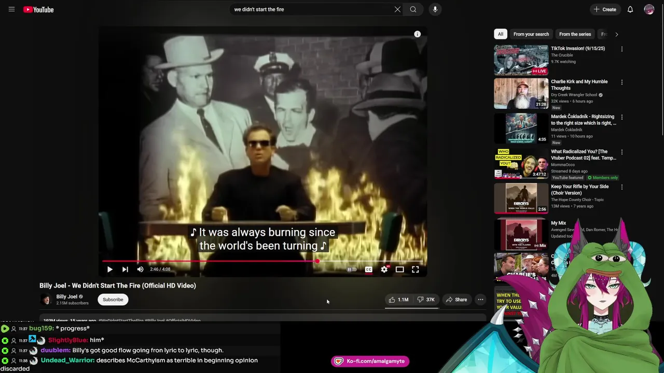The height and width of the screenshot is (373, 664).
Task: Toggle closed captions in the player
Action: click(368, 269)
